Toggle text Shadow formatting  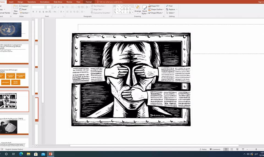43,12
